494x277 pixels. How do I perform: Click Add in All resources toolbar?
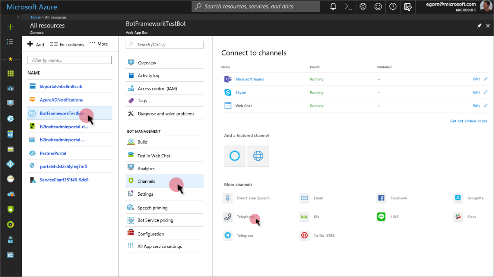click(36, 44)
